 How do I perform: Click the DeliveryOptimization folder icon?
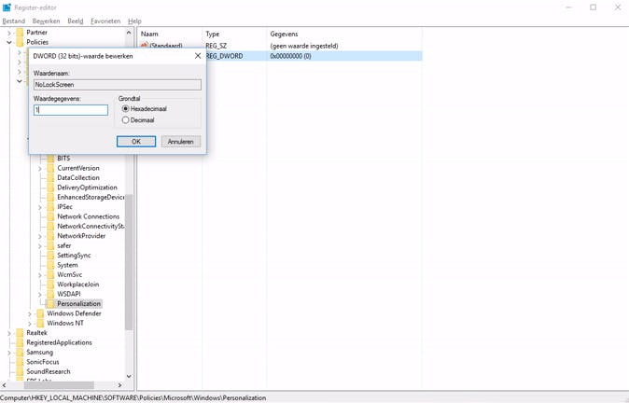click(50, 188)
